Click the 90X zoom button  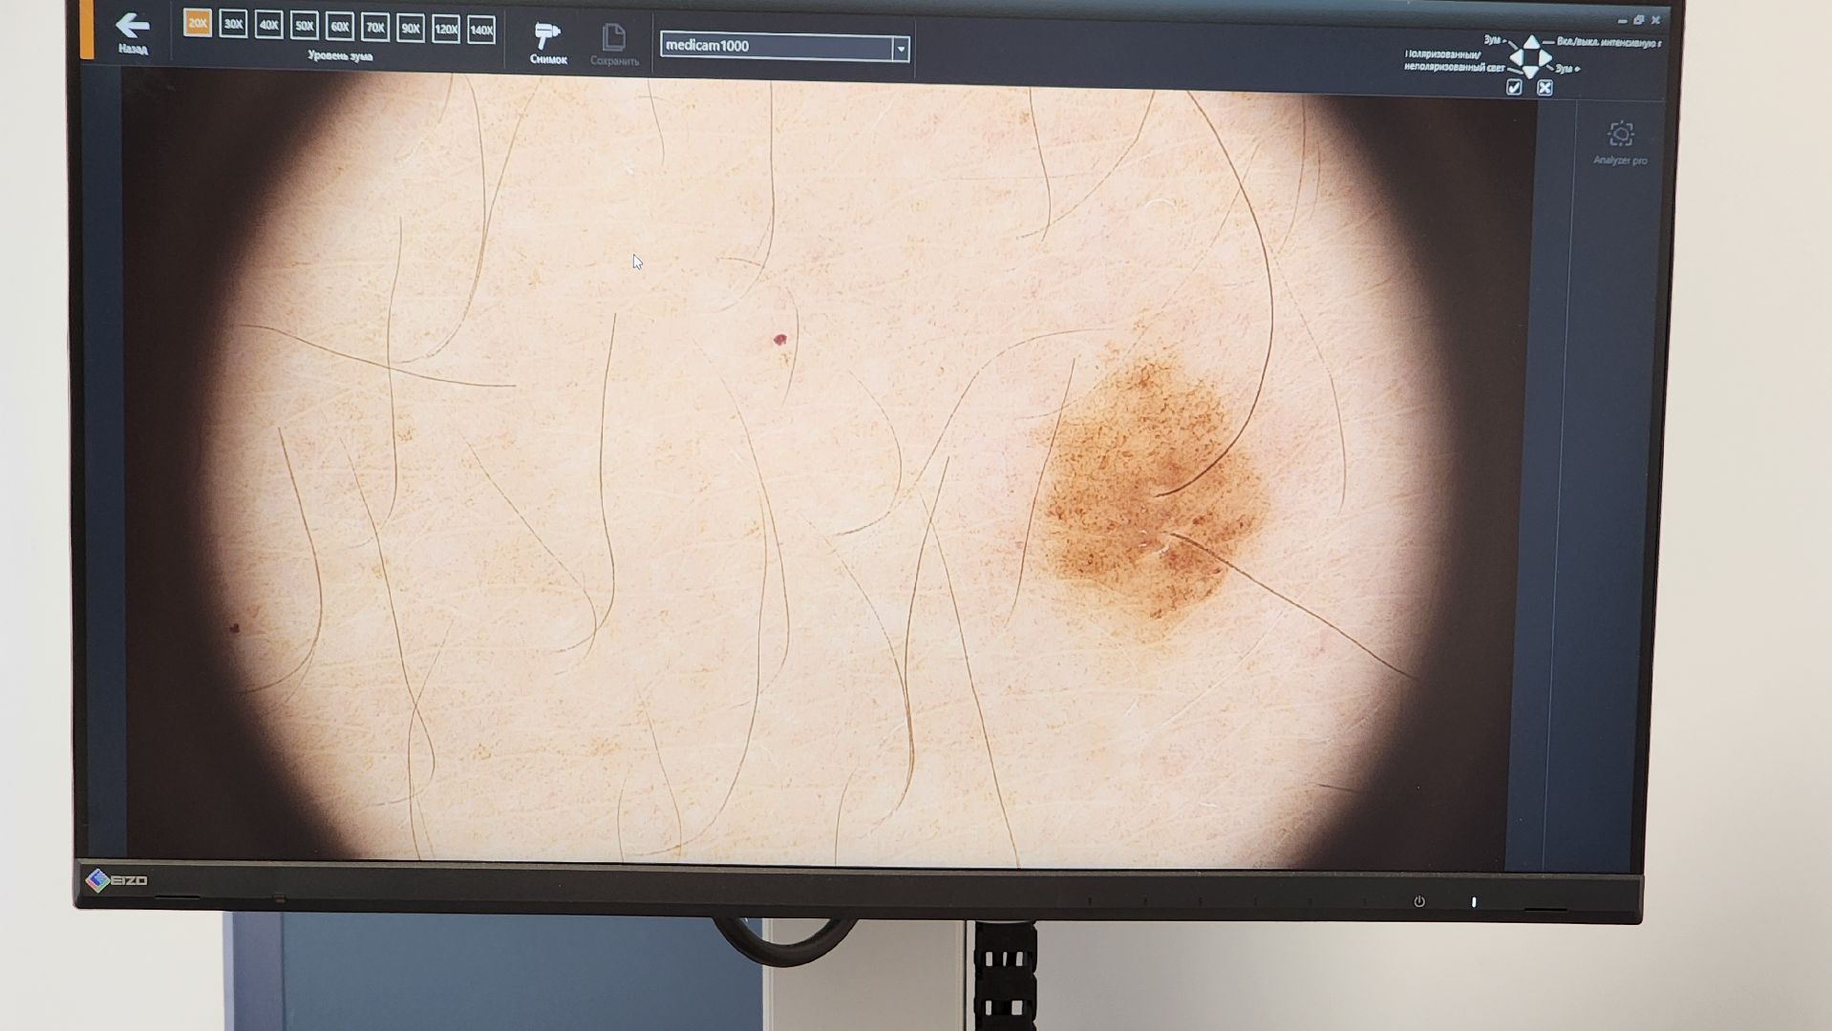[x=411, y=29]
